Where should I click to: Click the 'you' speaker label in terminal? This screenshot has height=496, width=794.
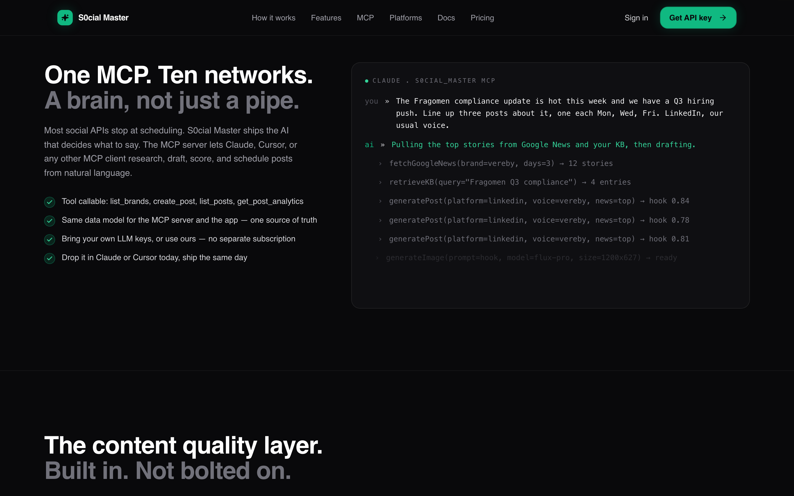(371, 101)
